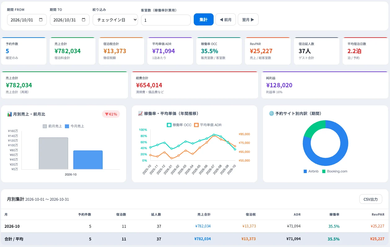This screenshot has height=247, width=390.
Task: Click the 集計 button
Action: pos(204,19)
